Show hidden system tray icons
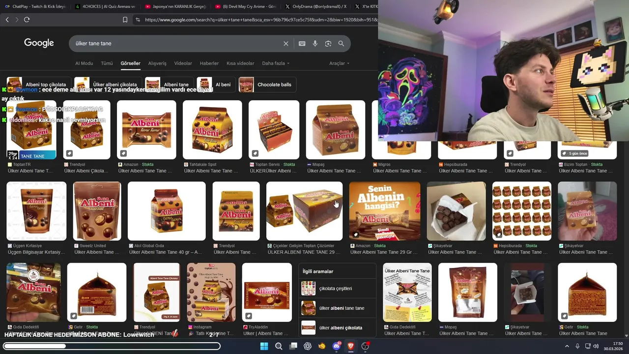 567,346
